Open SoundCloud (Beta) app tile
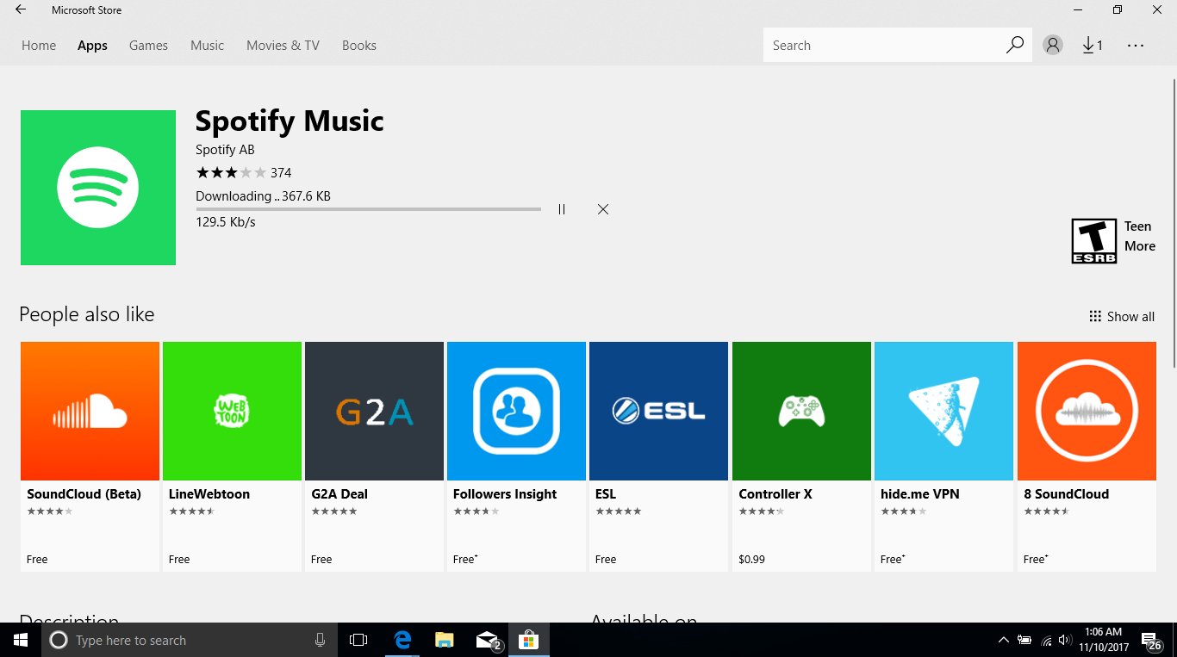 click(90, 456)
